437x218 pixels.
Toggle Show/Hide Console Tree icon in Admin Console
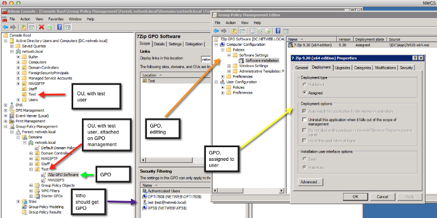32,27
